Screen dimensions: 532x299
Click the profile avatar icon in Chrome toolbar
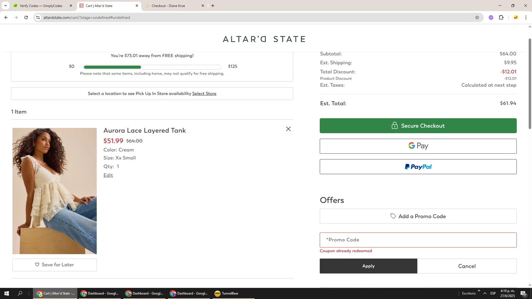[x=516, y=17]
